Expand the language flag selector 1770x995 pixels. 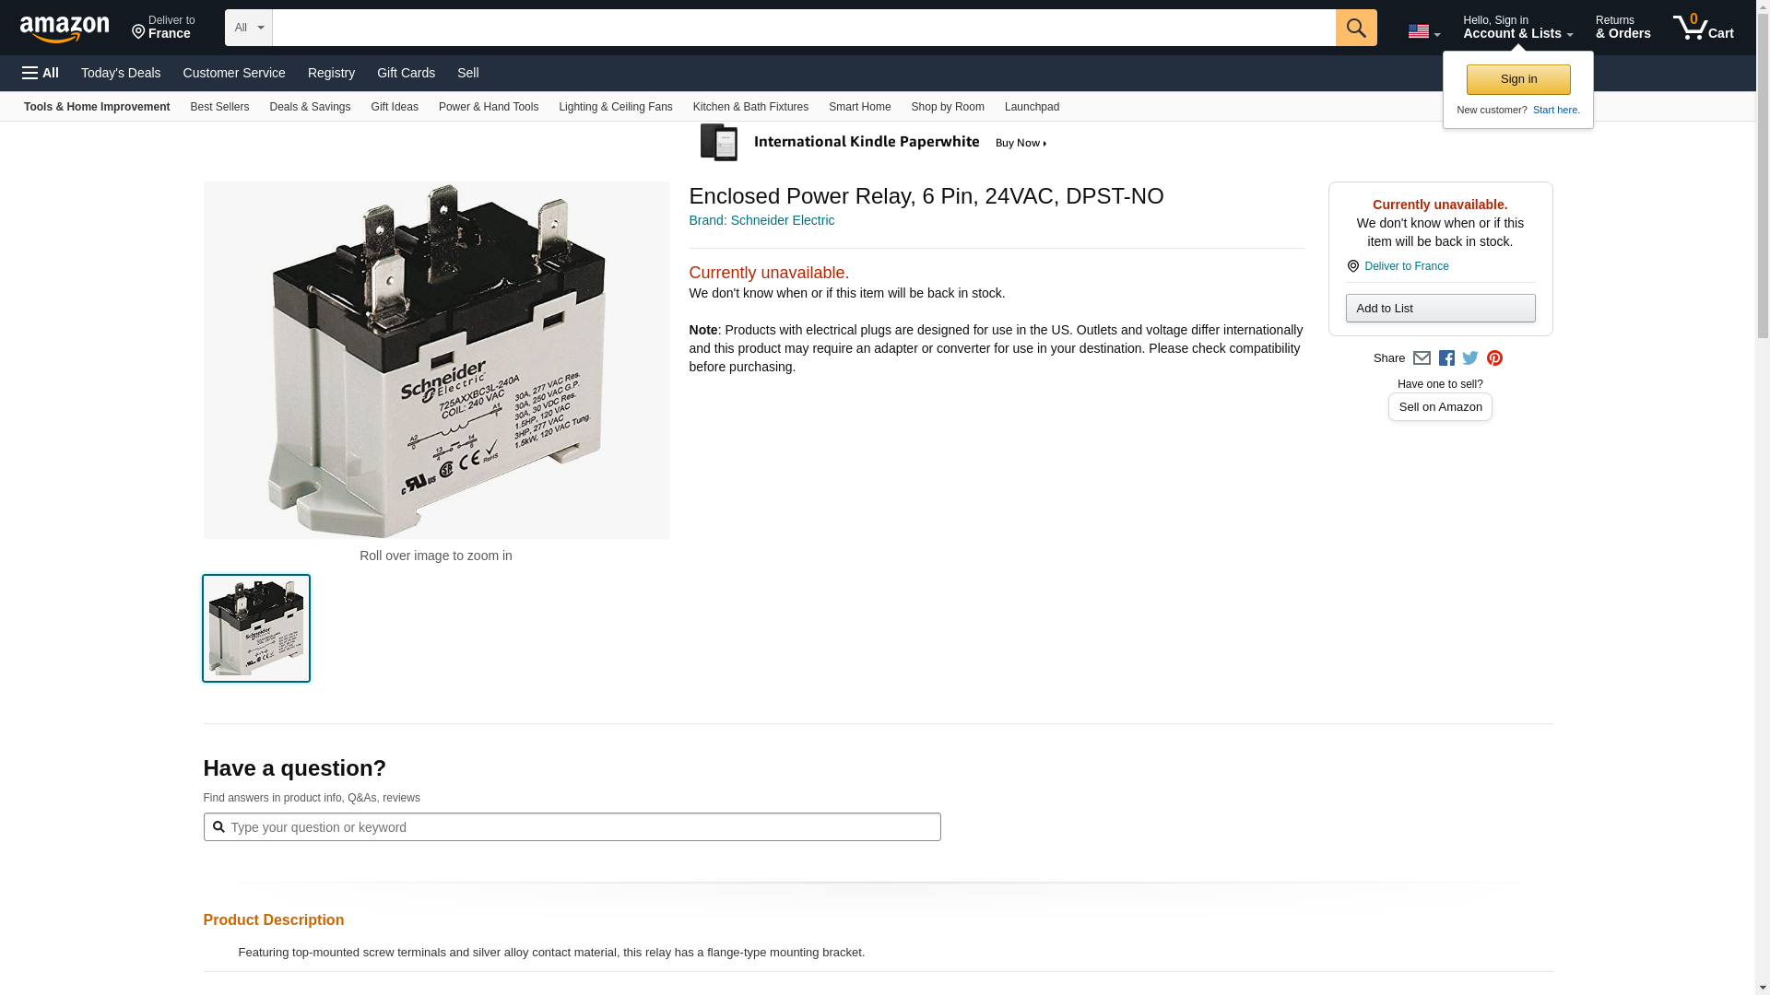click(1423, 31)
